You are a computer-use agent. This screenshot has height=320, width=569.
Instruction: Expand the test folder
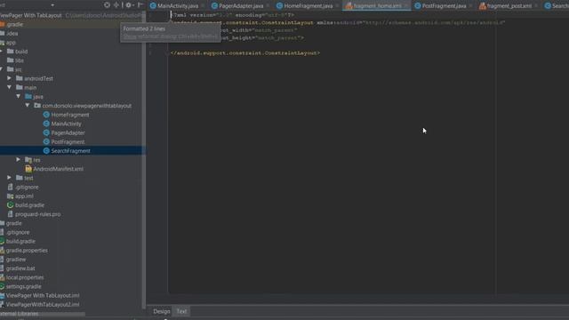9,178
